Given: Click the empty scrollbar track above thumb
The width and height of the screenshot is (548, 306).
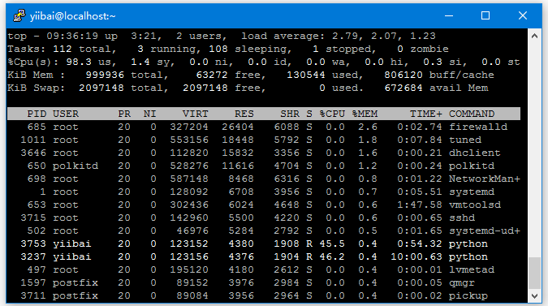Looking at the screenshot, I should tap(534, 150).
